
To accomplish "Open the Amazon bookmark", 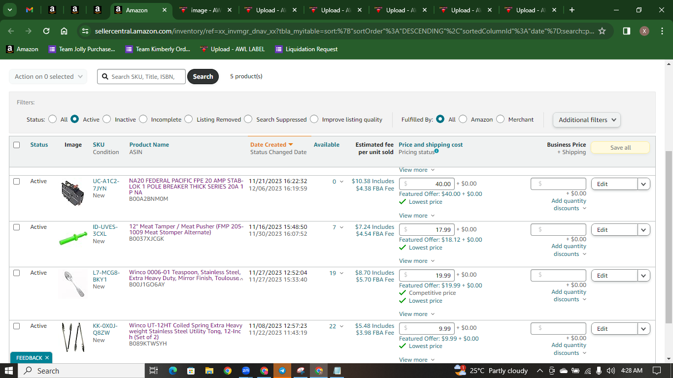I will click(x=22, y=49).
